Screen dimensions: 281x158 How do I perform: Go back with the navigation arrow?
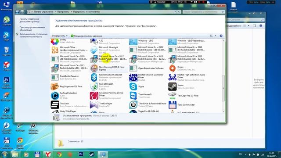[x=18, y=12]
